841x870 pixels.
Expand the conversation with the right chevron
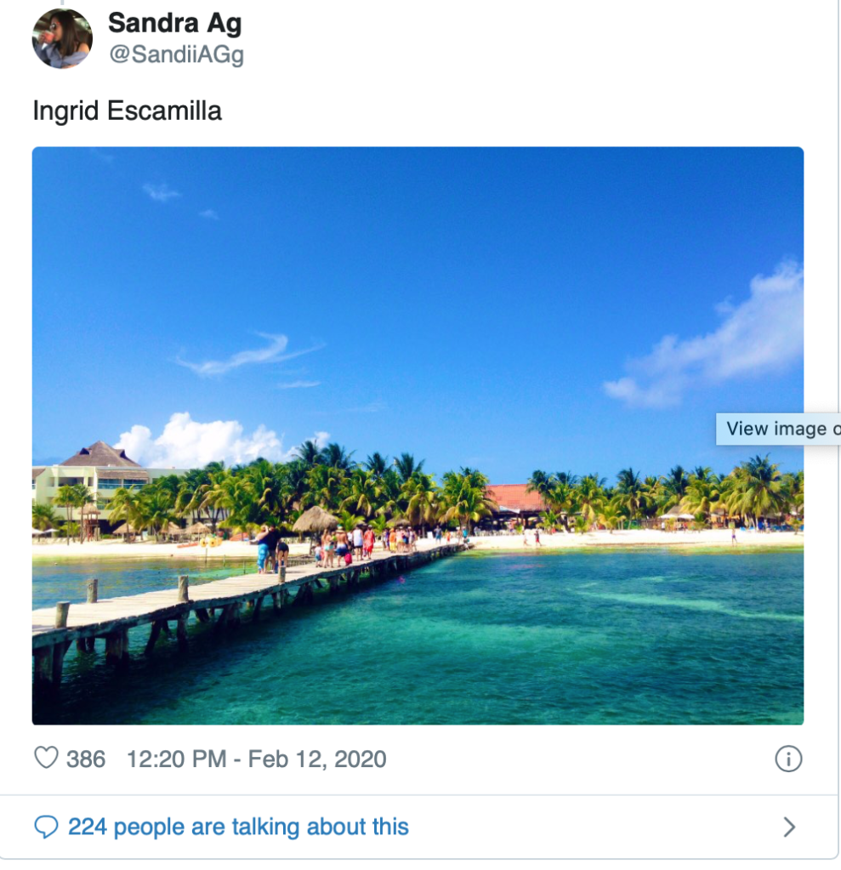(789, 827)
